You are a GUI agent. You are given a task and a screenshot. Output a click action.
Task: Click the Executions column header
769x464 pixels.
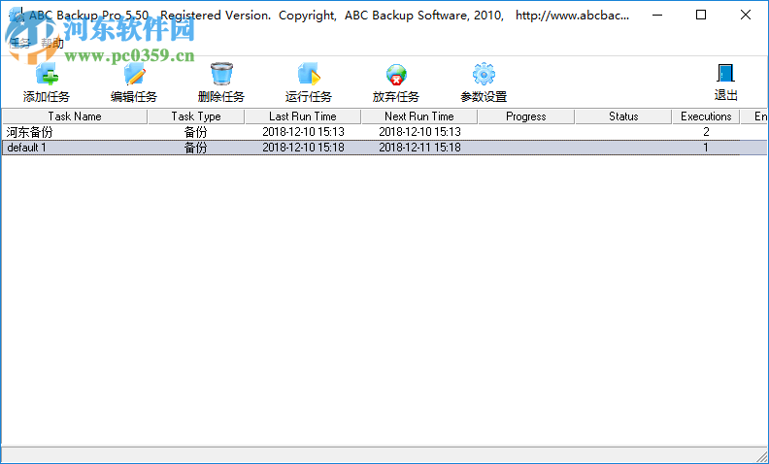[x=706, y=116]
